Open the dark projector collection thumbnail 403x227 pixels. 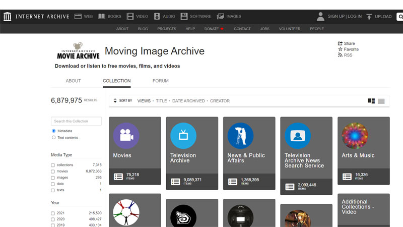pos(240,216)
